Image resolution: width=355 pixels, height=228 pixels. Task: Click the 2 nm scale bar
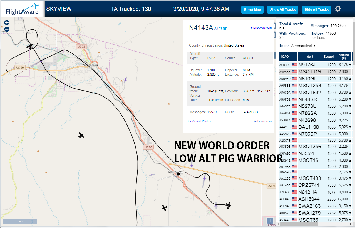tap(20, 222)
